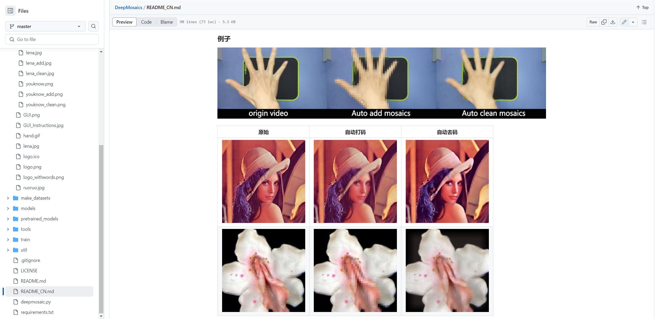This screenshot has height=319, width=659.
Task: Expand the models folder
Action: (8, 208)
